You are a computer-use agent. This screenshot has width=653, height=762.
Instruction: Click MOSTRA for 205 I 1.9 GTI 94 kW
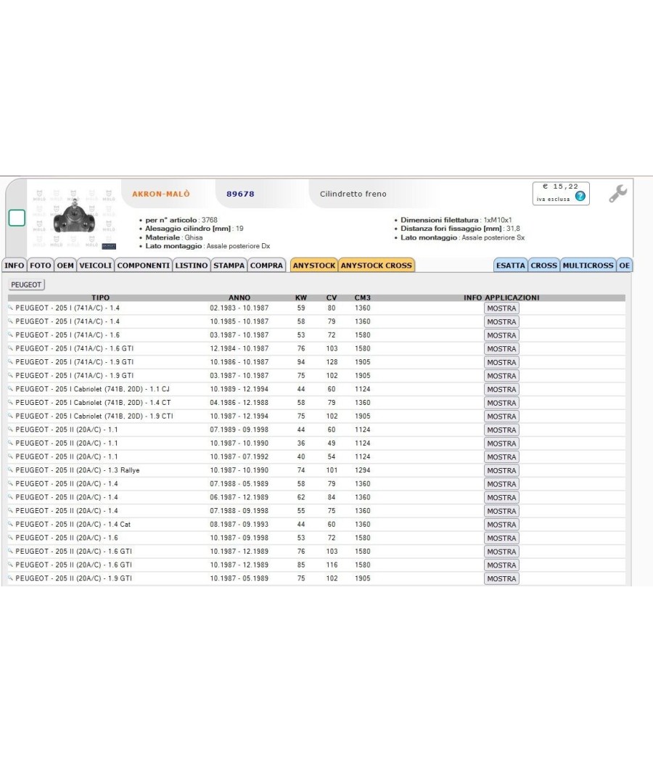(x=501, y=363)
